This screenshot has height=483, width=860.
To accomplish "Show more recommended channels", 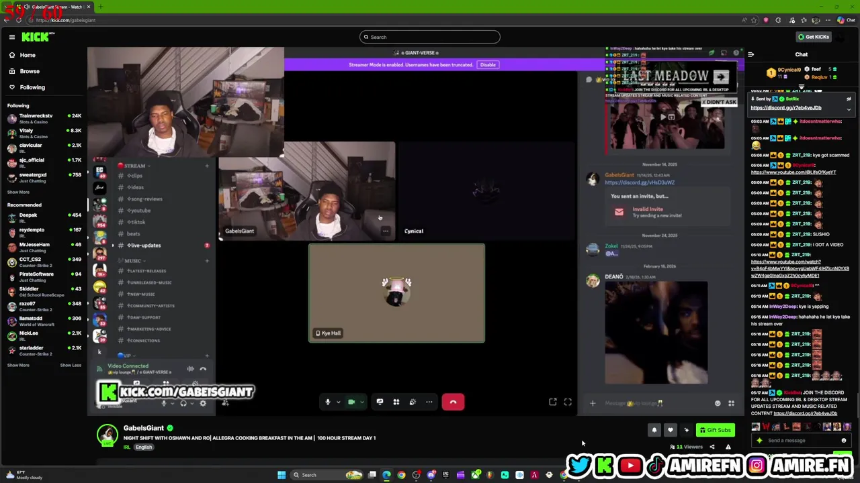I will pyautogui.click(x=18, y=366).
